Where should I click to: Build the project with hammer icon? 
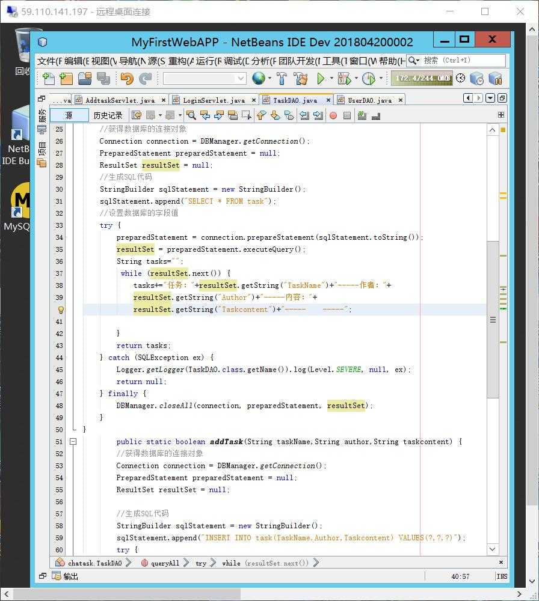tap(282, 79)
